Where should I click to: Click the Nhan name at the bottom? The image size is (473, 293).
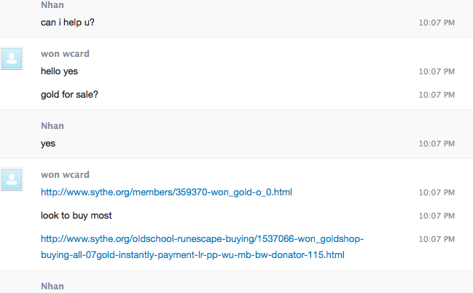pos(52,286)
